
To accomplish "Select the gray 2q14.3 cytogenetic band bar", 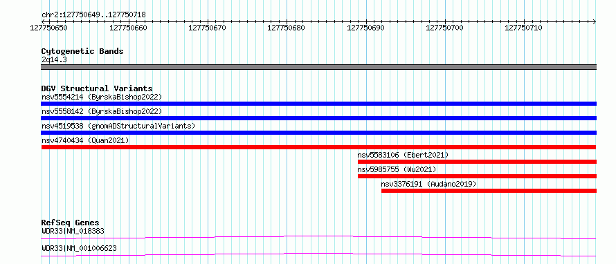I will (318, 67).
